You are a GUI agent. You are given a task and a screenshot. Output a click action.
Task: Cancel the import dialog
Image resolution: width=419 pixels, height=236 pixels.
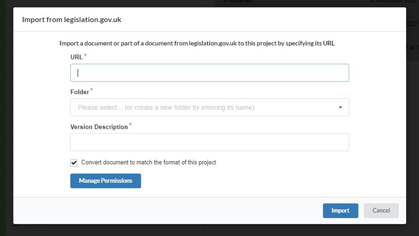tap(381, 211)
